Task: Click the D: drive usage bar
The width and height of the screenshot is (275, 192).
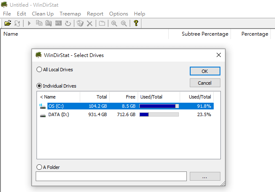Action: tap(159, 114)
